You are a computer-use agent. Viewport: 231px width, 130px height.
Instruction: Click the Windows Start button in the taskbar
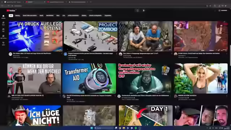point(92,128)
